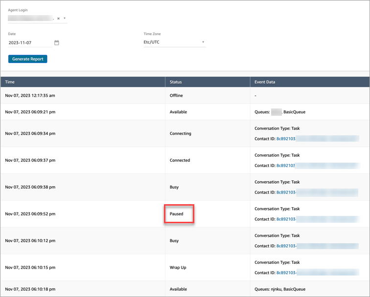The width and height of the screenshot is (370, 297).
Task: Click the Generate Report button
Action: tap(27, 59)
